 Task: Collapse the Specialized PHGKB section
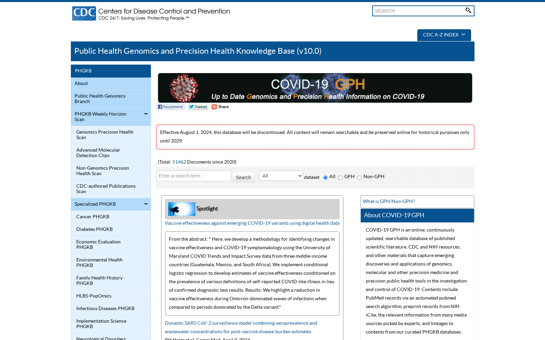(x=146, y=204)
